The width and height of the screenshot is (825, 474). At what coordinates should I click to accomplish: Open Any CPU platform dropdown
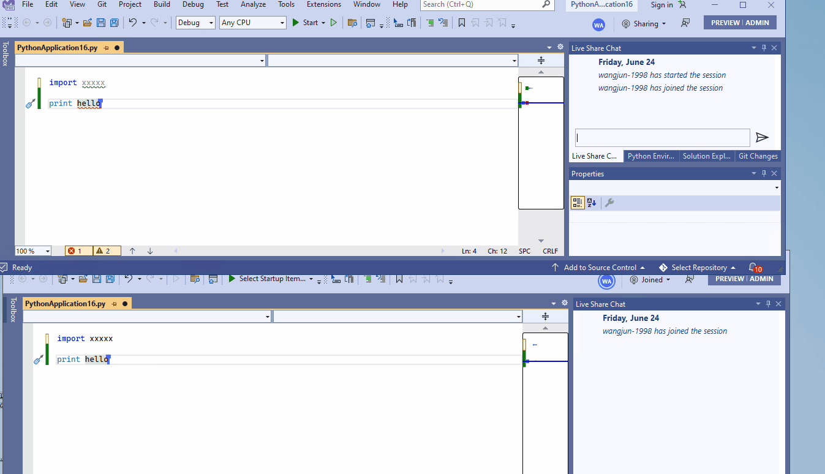[x=253, y=23]
